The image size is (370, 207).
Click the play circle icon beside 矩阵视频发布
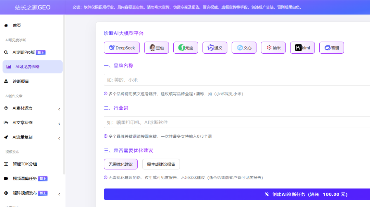pyautogui.click(x=6, y=193)
